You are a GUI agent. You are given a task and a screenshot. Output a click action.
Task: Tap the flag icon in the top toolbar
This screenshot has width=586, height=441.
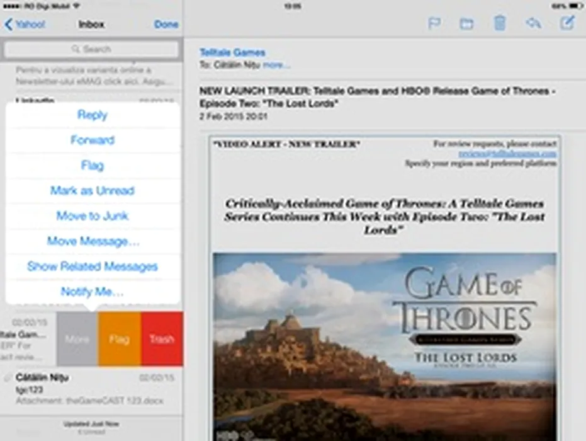(x=434, y=24)
